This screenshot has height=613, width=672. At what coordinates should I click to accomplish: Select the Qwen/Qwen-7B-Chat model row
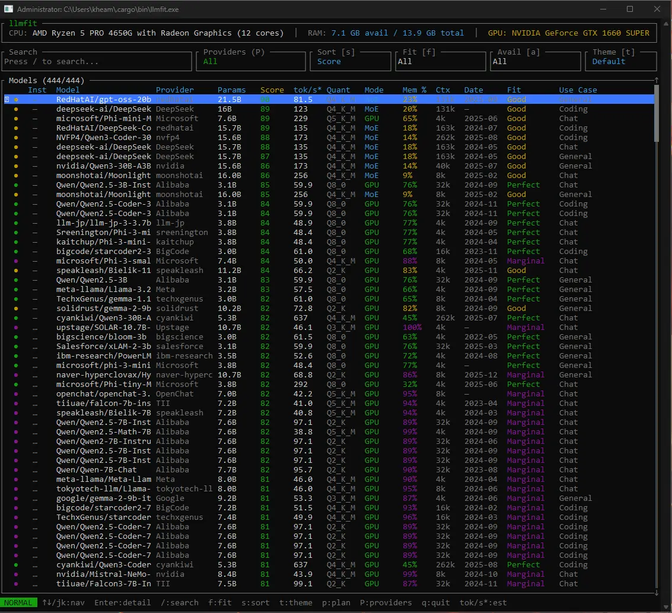pyautogui.click(x=329, y=470)
